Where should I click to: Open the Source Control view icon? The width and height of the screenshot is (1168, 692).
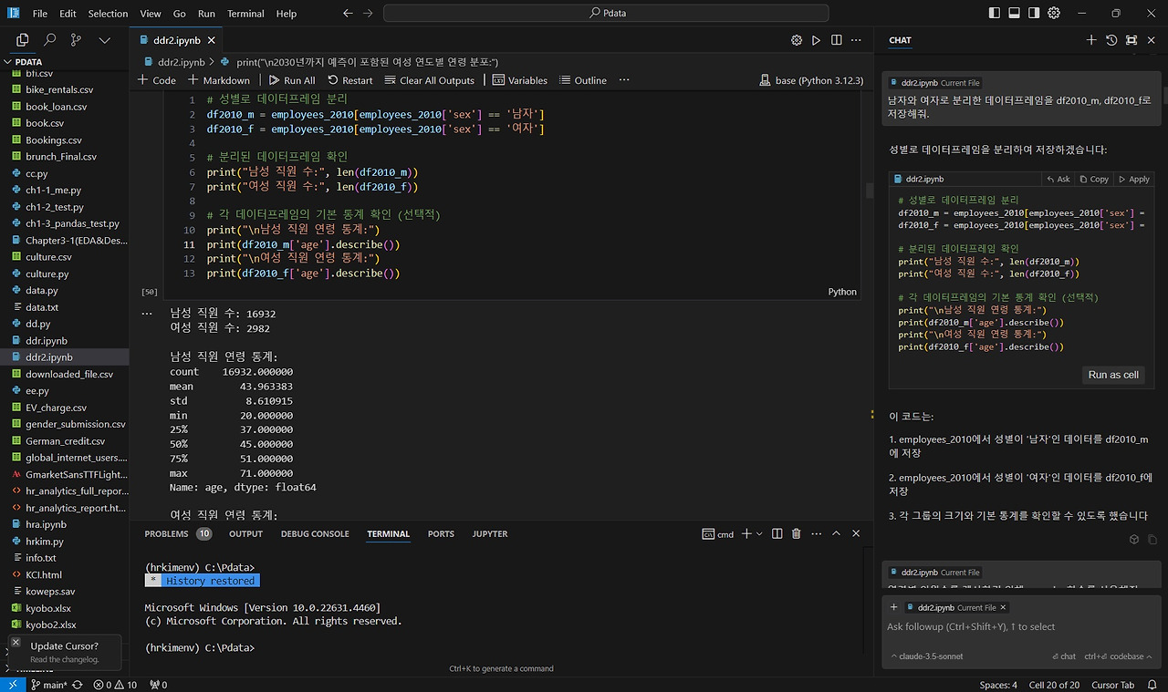pos(76,40)
